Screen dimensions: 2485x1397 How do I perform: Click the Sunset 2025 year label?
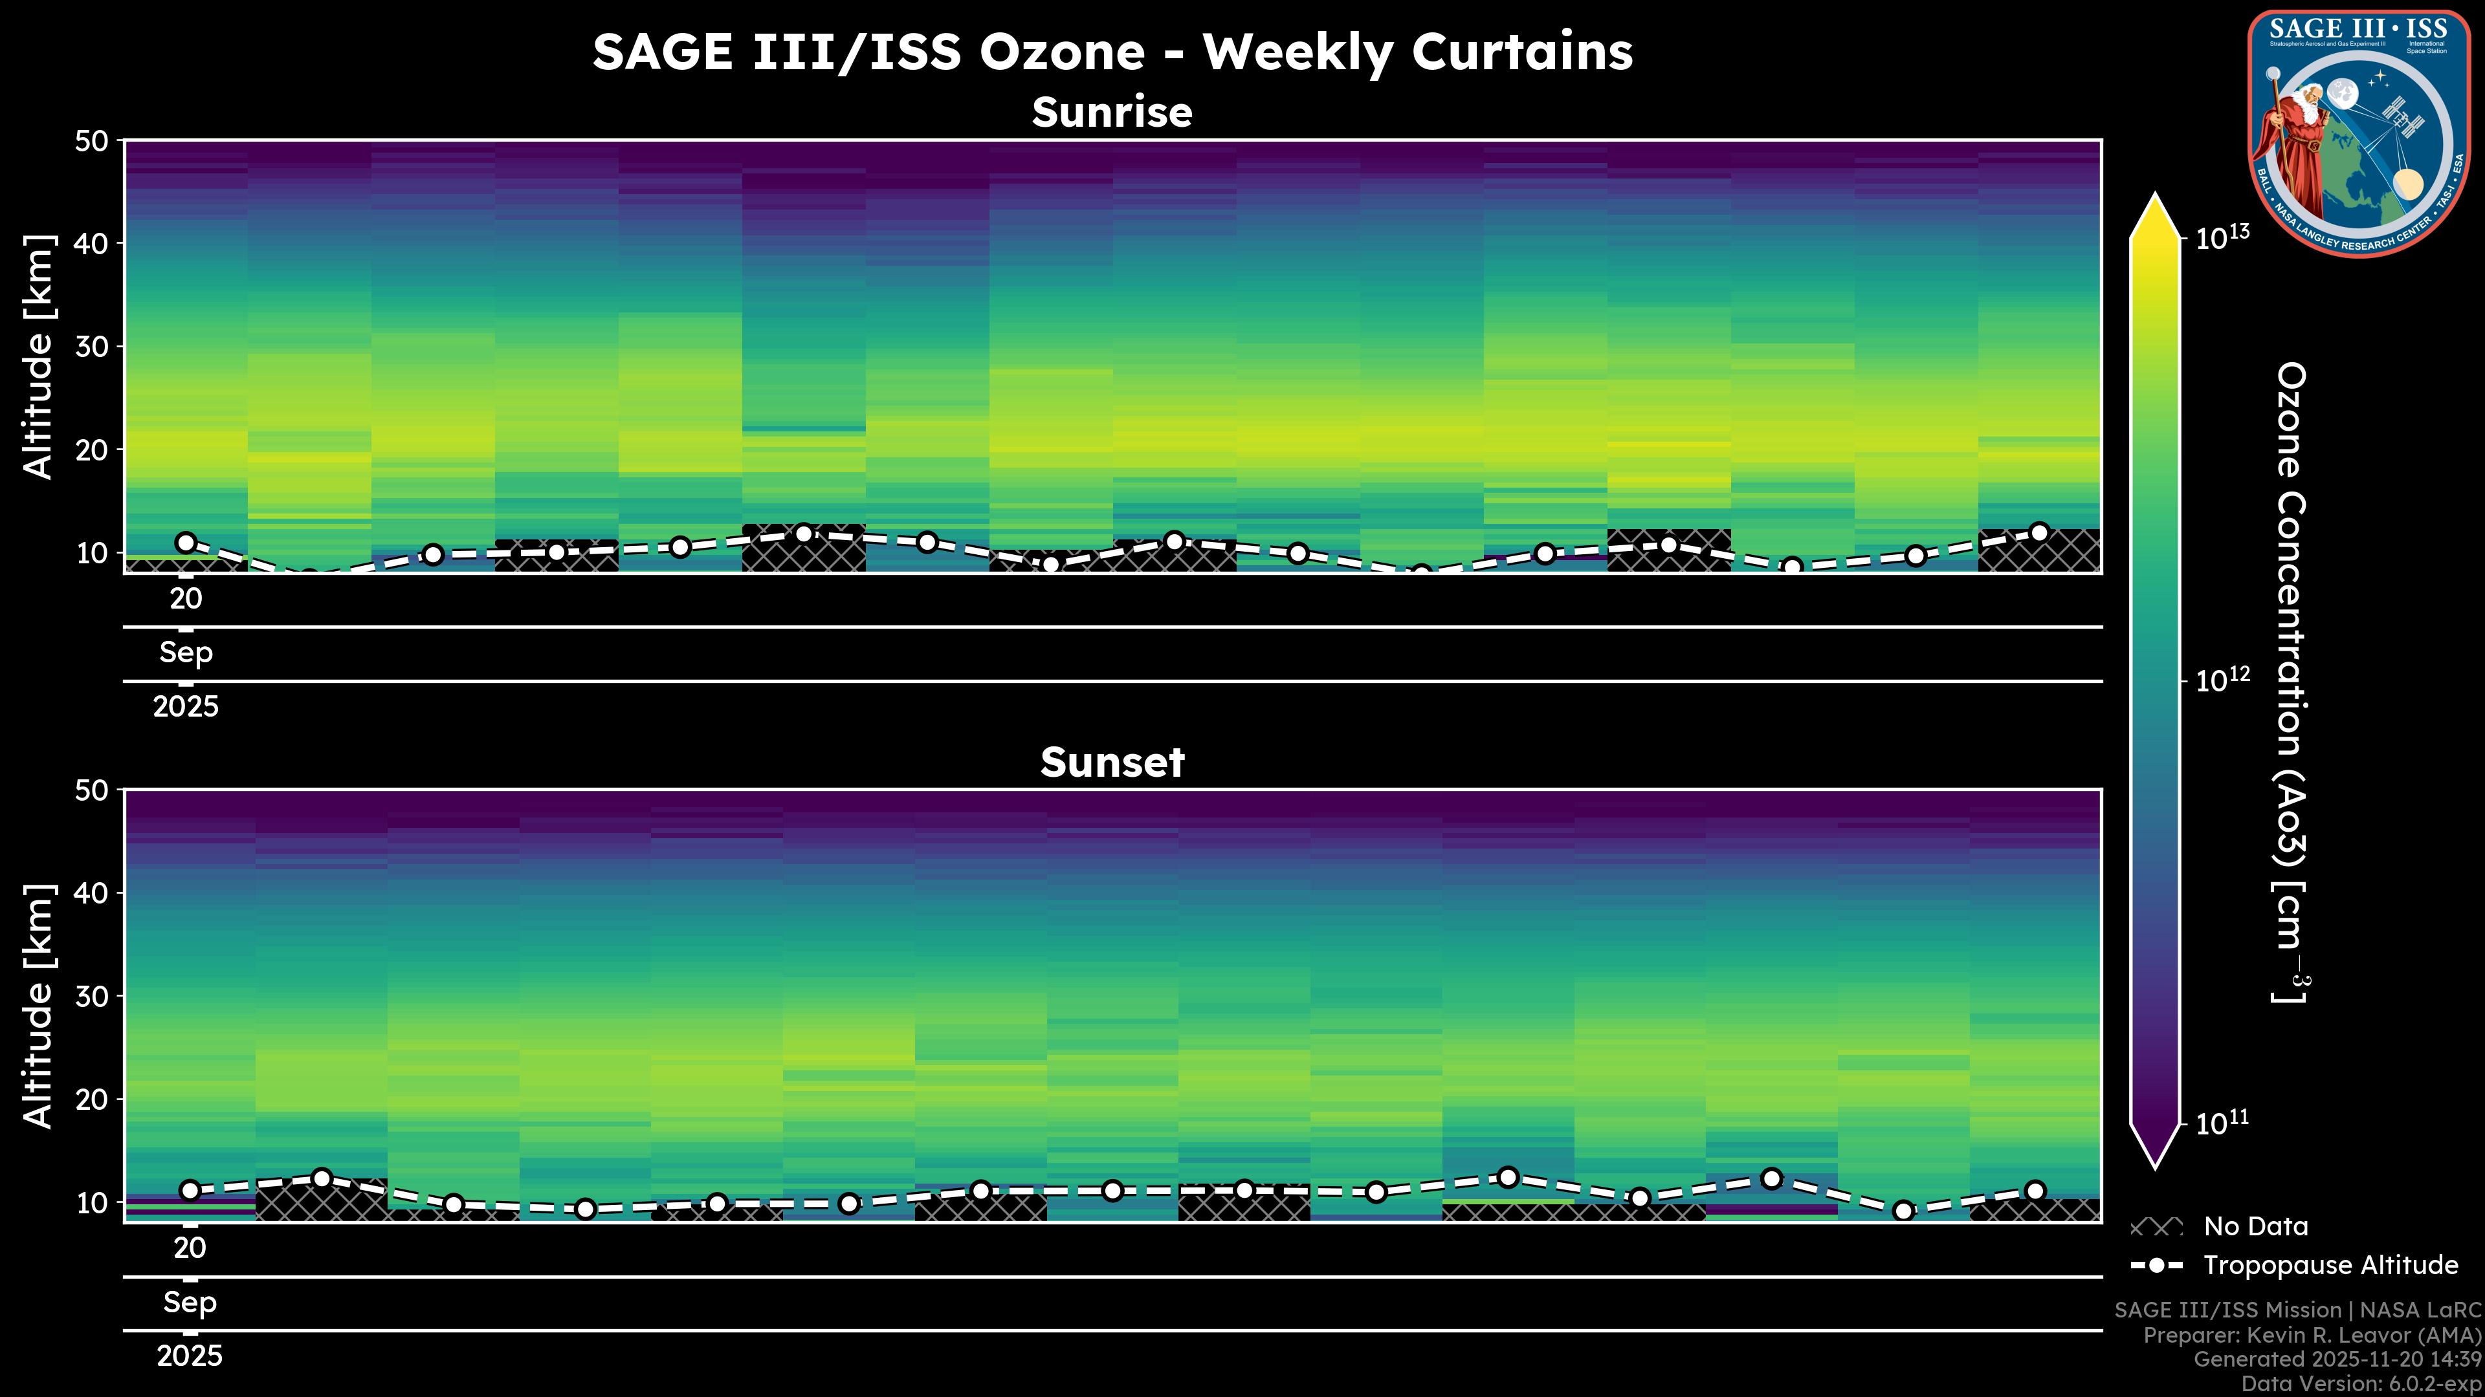pos(190,1356)
